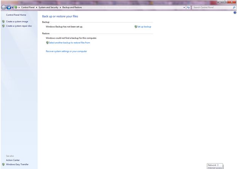
Task: Open Recover system settings or your computer
Action: tap(67, 51)
